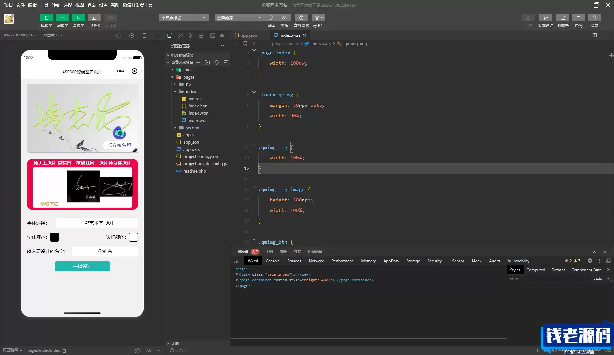Open the 编辑 menu
614x355 pixels.
[32, 5]
